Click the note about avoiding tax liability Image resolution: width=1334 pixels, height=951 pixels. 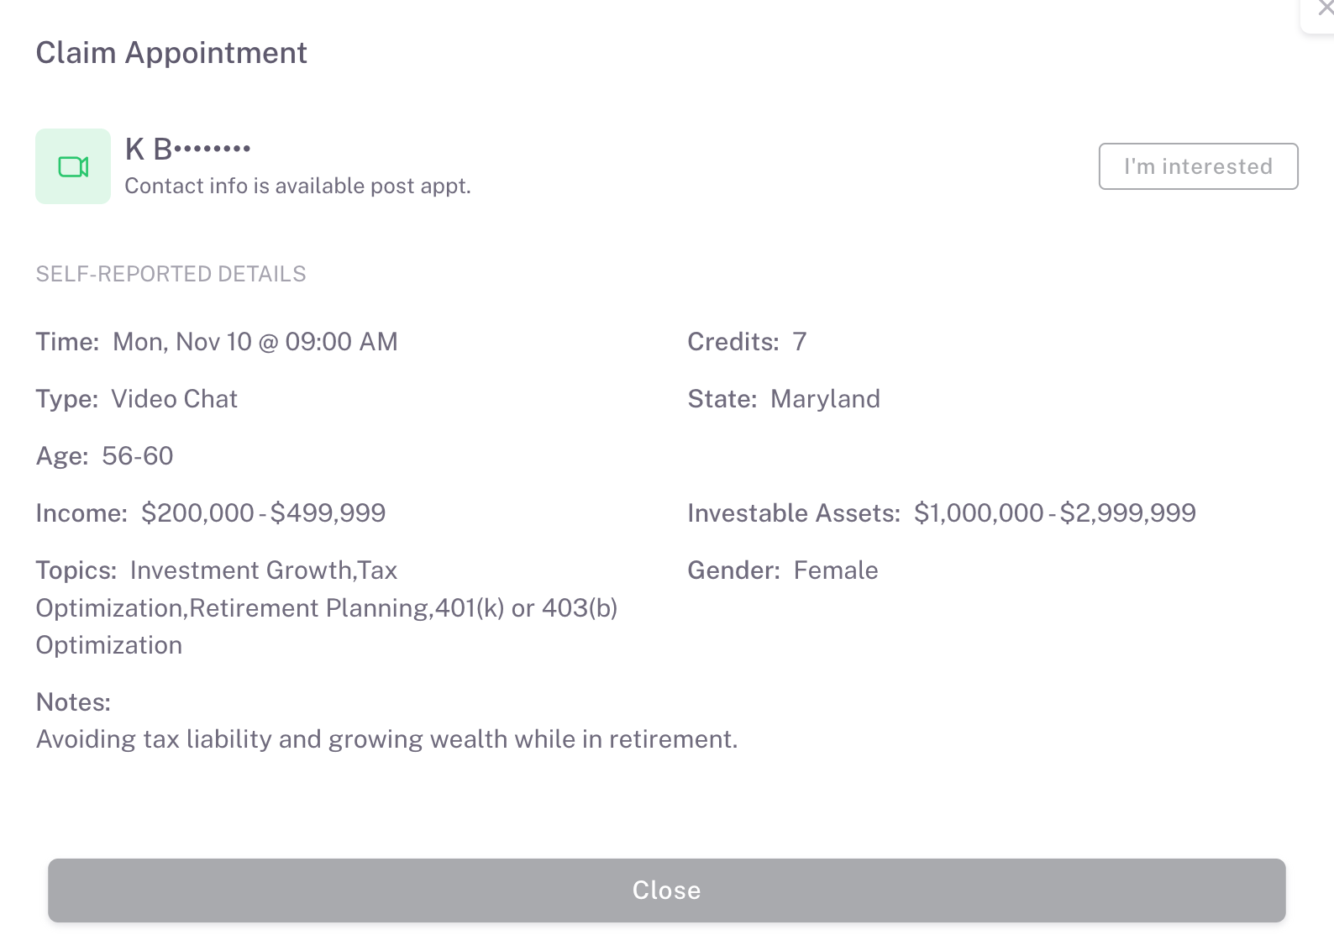pos(386,739)
